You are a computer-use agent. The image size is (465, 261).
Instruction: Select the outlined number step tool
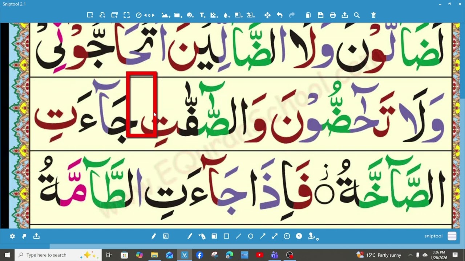click(x=287, y=236)
